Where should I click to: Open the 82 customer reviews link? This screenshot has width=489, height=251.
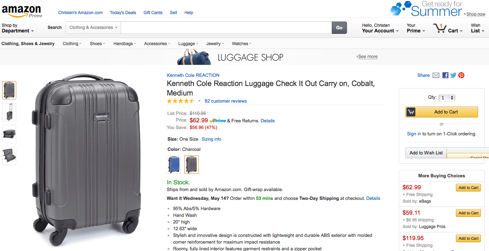coord(226,101)
